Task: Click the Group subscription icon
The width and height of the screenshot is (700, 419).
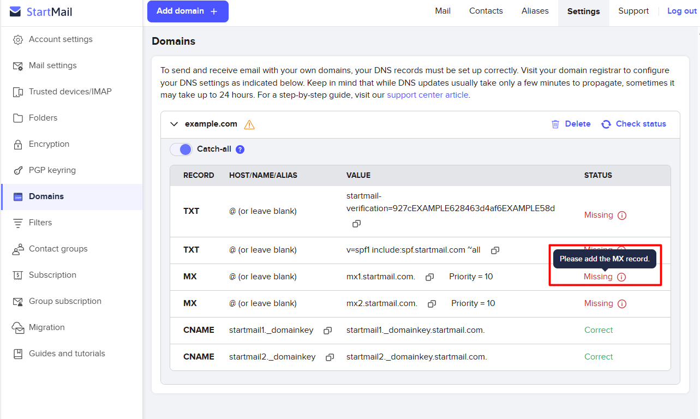Action: (18, 302)
